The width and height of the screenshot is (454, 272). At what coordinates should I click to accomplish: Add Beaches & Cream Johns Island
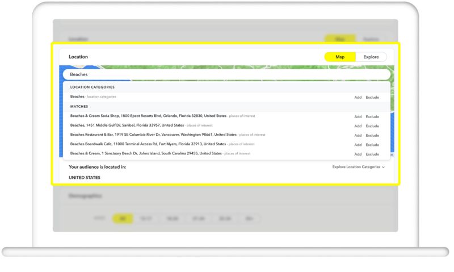pyautogui.click(x=358, y=154)
